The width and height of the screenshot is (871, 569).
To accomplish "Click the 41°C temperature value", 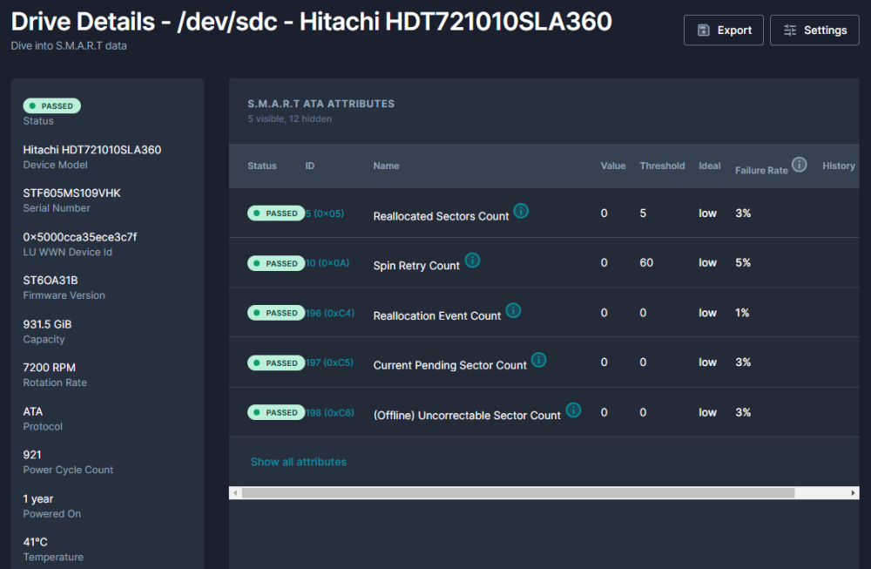I will tap(35, 542).
